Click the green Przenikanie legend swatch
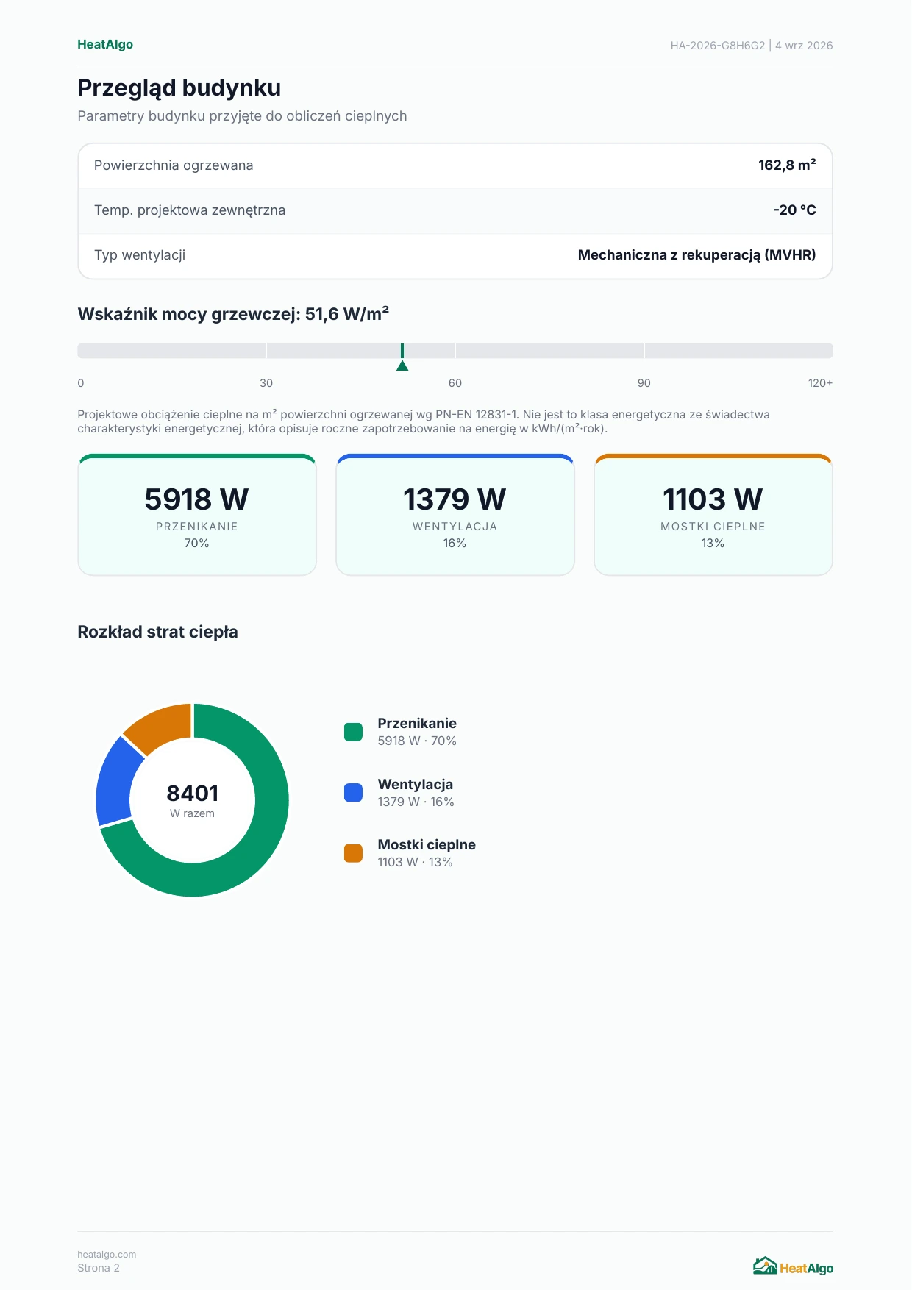Screen dimensions: 912x1290 (x=353, y=732)
